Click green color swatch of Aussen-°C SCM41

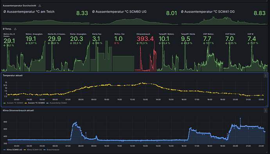(4, 103)
